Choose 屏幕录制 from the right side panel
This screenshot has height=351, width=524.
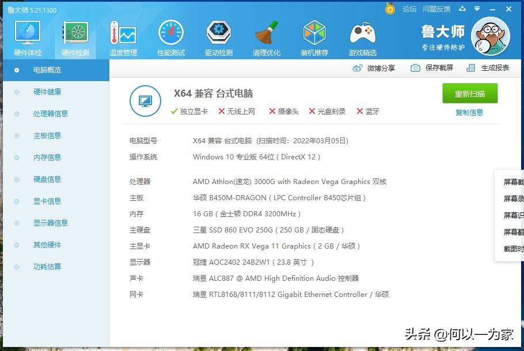point(512,199)
